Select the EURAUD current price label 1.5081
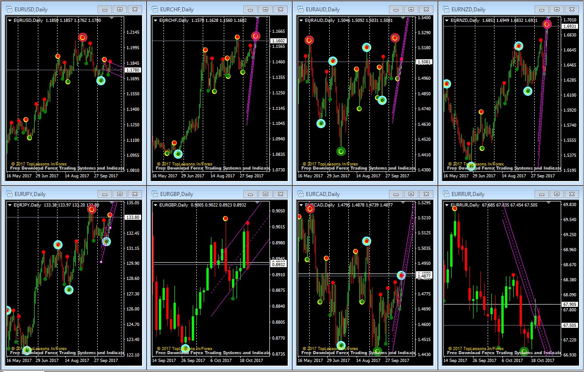This screenshot has width=584, height=372. coord(424,62)
